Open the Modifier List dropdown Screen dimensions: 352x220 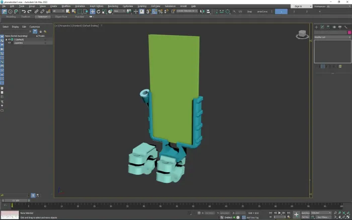[x=332, y=37]
